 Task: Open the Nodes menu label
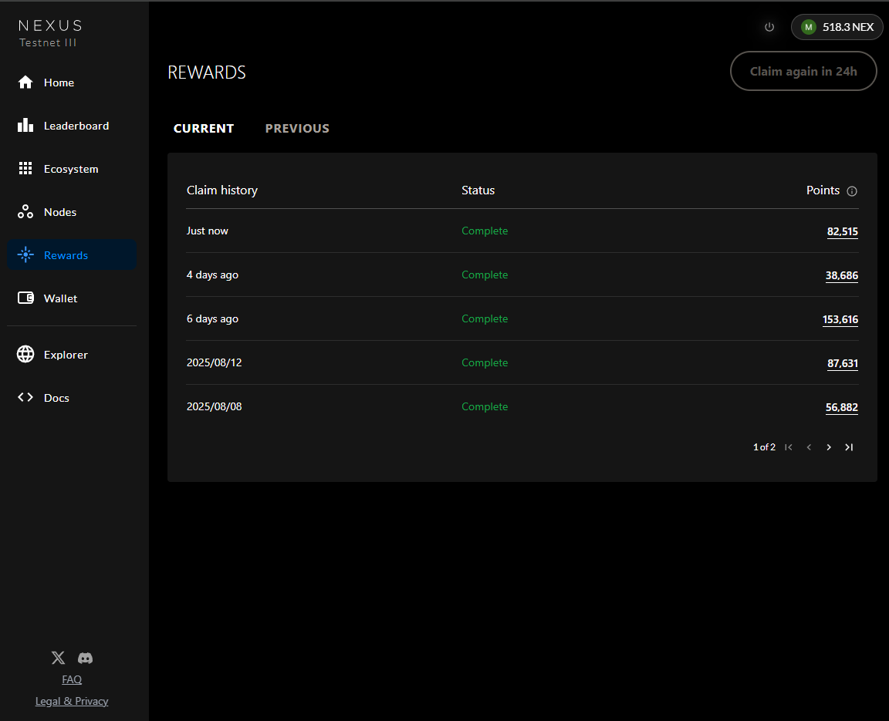pos(60,212)
